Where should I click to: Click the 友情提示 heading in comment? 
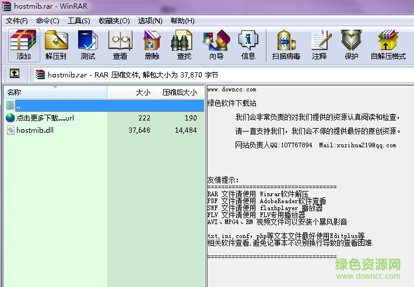pyautogui.click(x=223, y=180)
